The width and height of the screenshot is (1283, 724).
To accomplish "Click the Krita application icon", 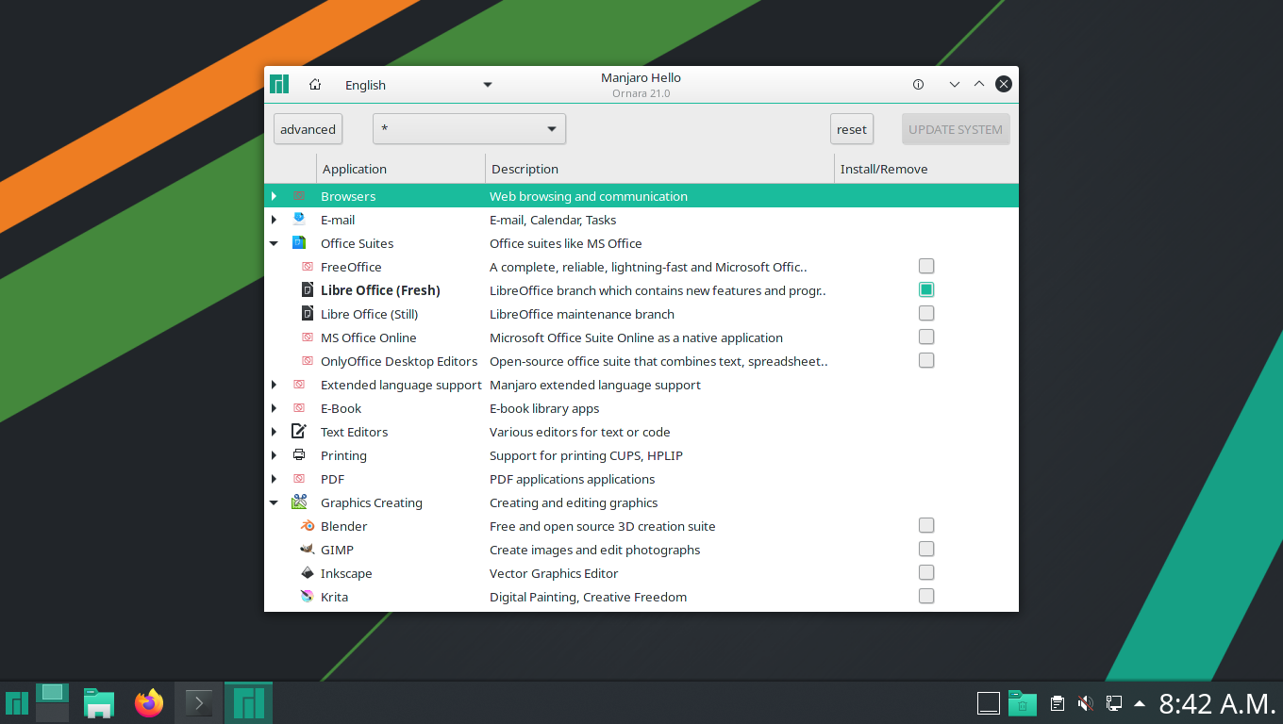I will (x=307, y=597).
